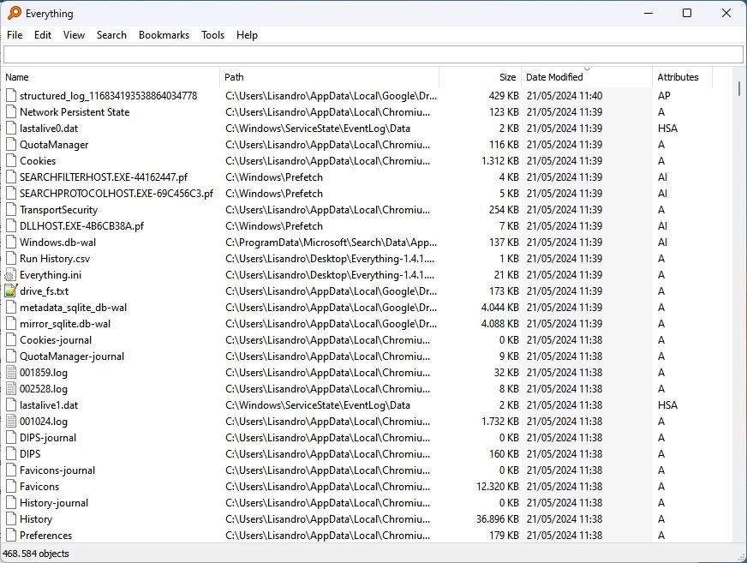Sort by the Attributes column header
Image resolution: width=747 pixels, height=563 pixels.
pyautogui.click(x=682, y=77)
